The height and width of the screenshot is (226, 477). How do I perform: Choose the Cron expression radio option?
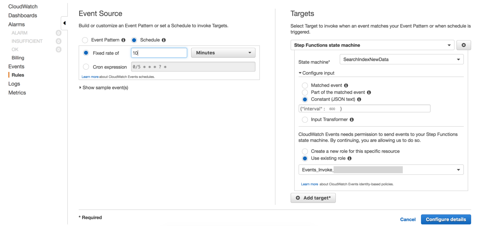[86, 67]
